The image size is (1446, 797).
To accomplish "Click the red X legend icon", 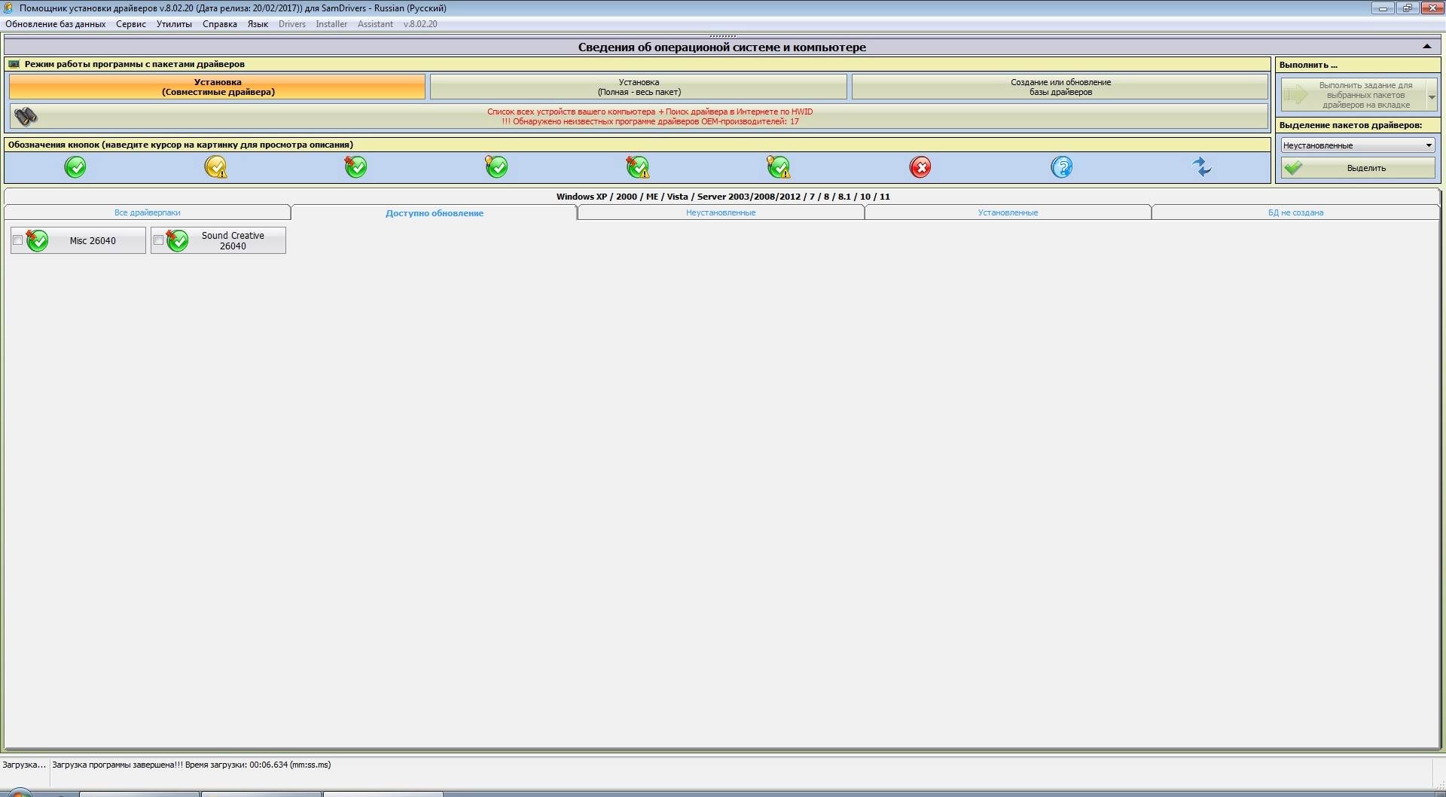I will tap(920, 166).
